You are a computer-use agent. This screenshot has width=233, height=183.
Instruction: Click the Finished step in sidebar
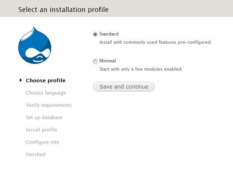pyautogui.click(x=35, y=154)
